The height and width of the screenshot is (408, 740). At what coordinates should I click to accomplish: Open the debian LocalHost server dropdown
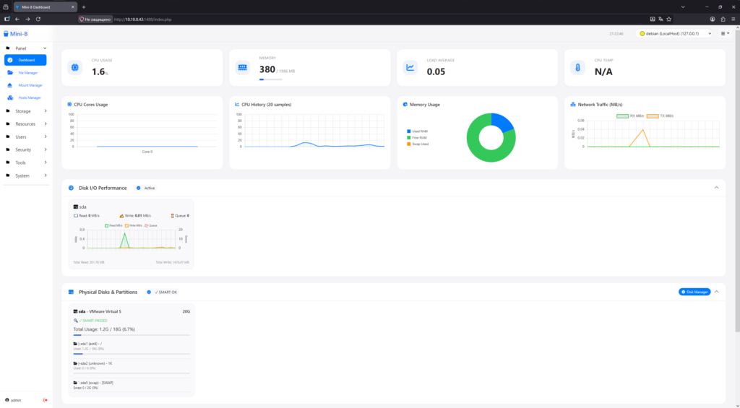(674, 33)
